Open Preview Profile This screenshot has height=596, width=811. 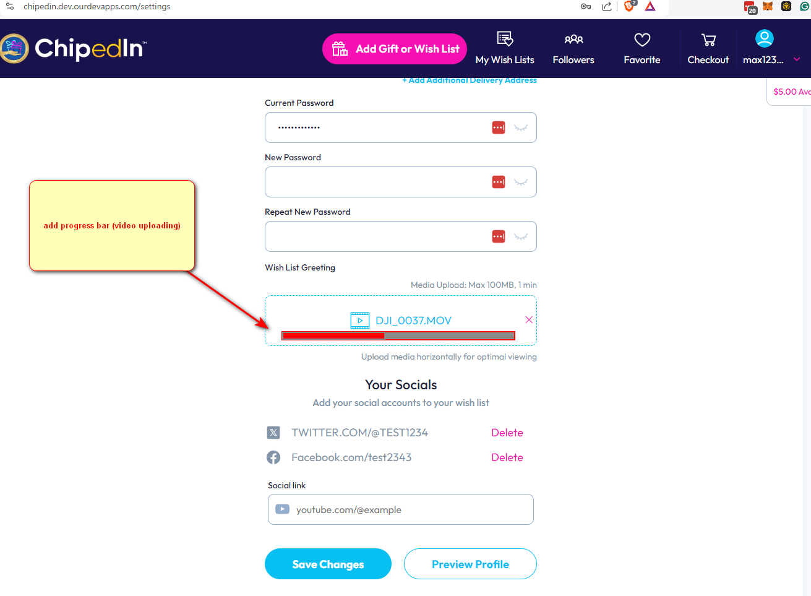(x=470, y=564)
